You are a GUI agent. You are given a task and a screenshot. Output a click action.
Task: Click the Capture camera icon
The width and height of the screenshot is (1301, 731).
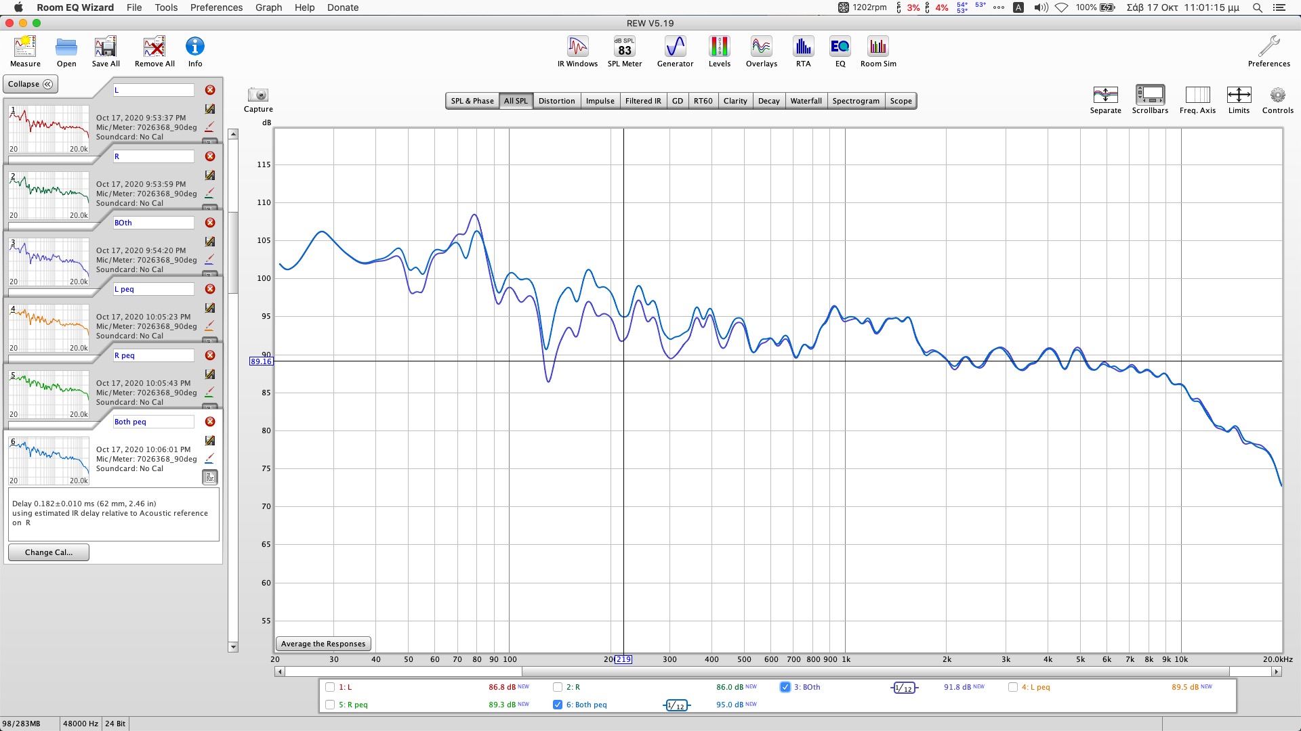258,95
